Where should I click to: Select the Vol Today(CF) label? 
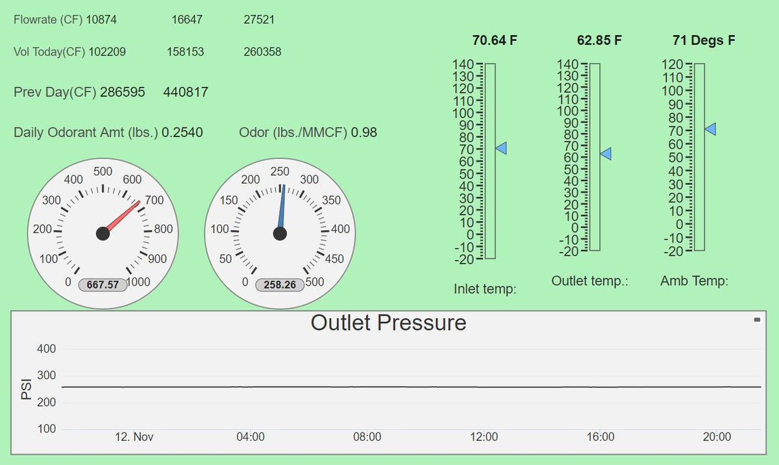click(49, 51)
